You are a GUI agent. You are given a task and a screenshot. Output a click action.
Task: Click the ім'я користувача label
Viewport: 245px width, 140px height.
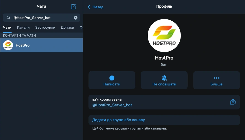pyautogui.click(x=107, y=99)
